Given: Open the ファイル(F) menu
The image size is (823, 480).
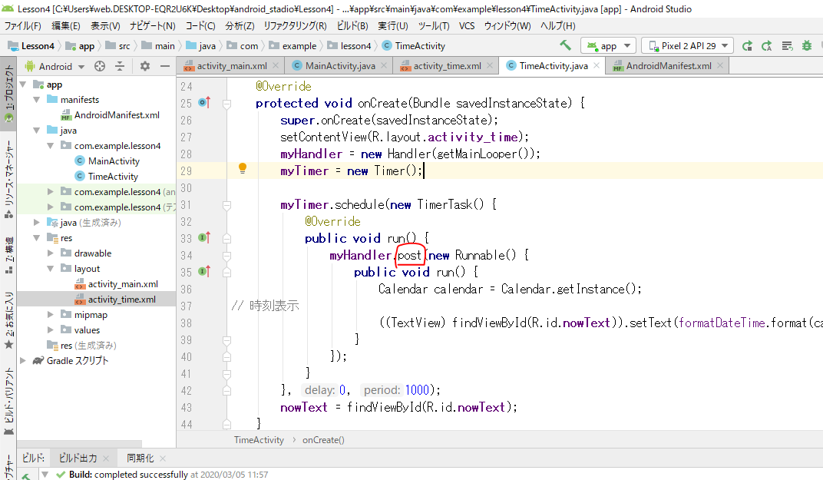Looking at the screenshot, I should point(22,26).
